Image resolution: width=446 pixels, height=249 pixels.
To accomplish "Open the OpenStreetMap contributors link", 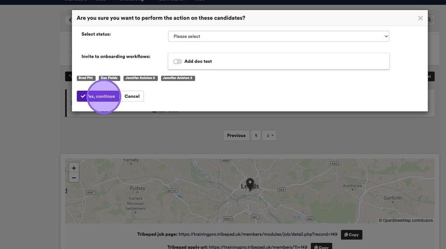I will point(408,221).
